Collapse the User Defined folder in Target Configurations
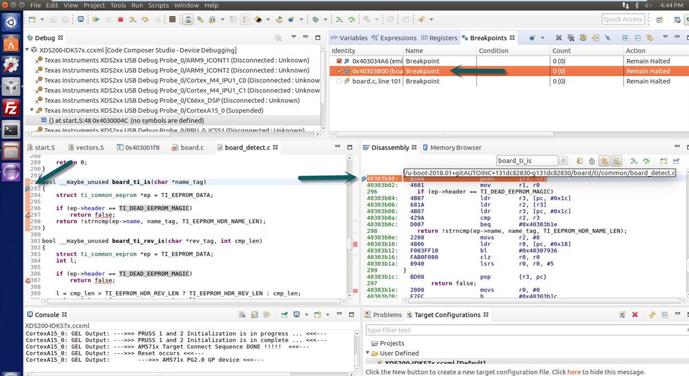 368,353
